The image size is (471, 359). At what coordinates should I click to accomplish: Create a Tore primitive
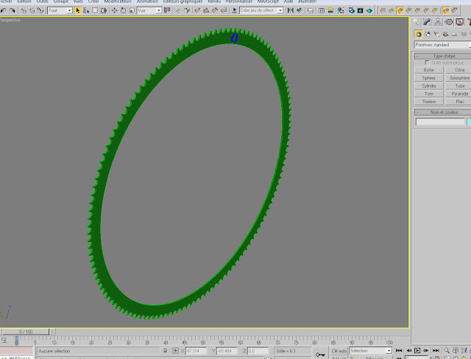(429, 93)
